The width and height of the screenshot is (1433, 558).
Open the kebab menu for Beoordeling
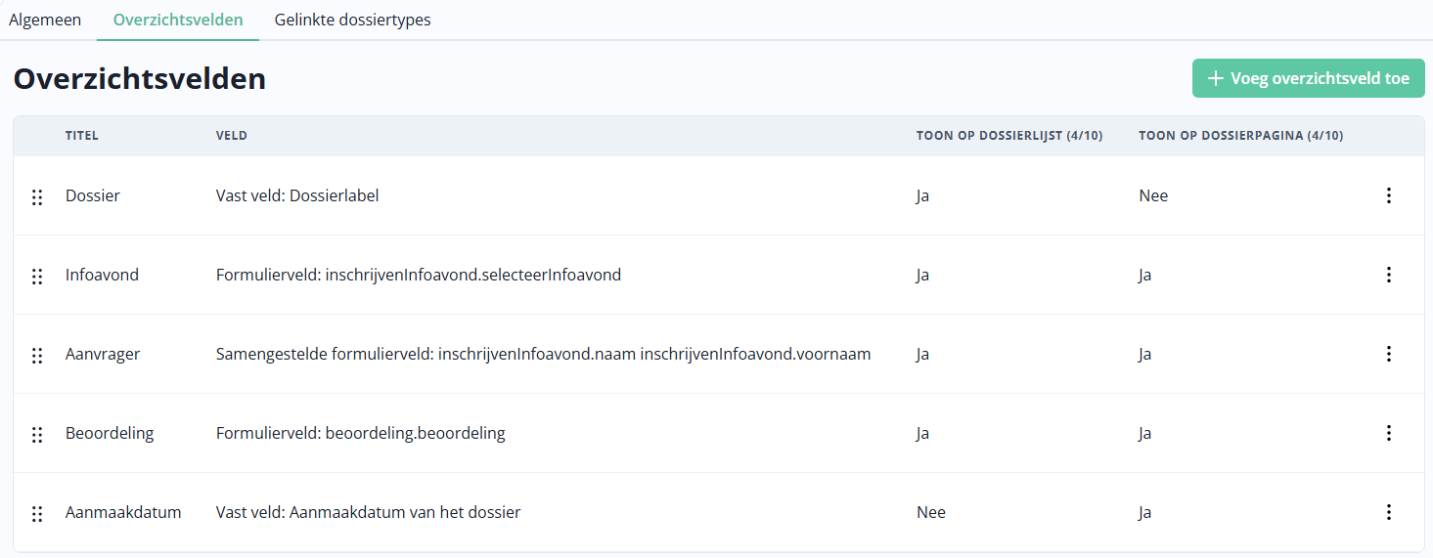[1388, 433]
